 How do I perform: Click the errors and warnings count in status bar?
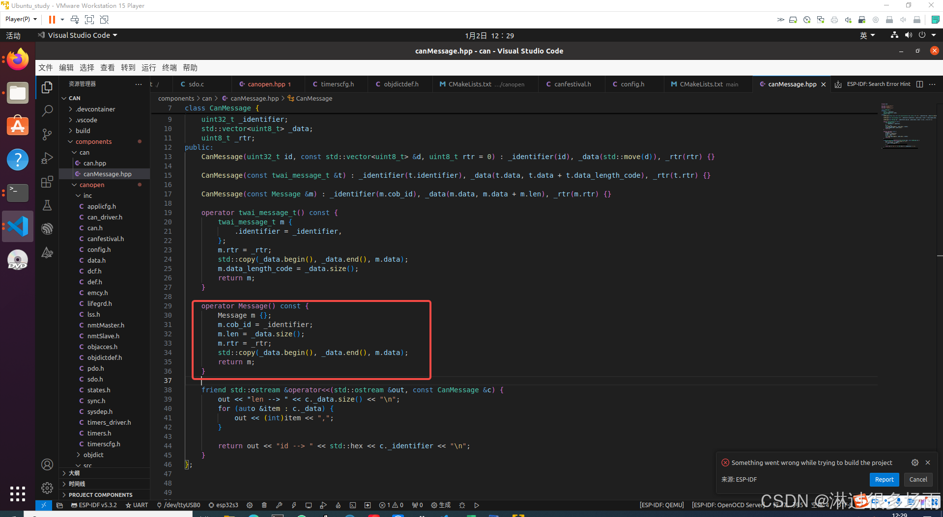pos(391,505)
